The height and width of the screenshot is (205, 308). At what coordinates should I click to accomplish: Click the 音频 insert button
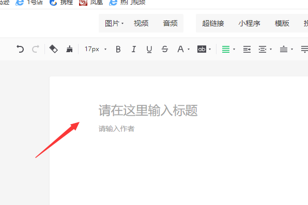[170, 23]
